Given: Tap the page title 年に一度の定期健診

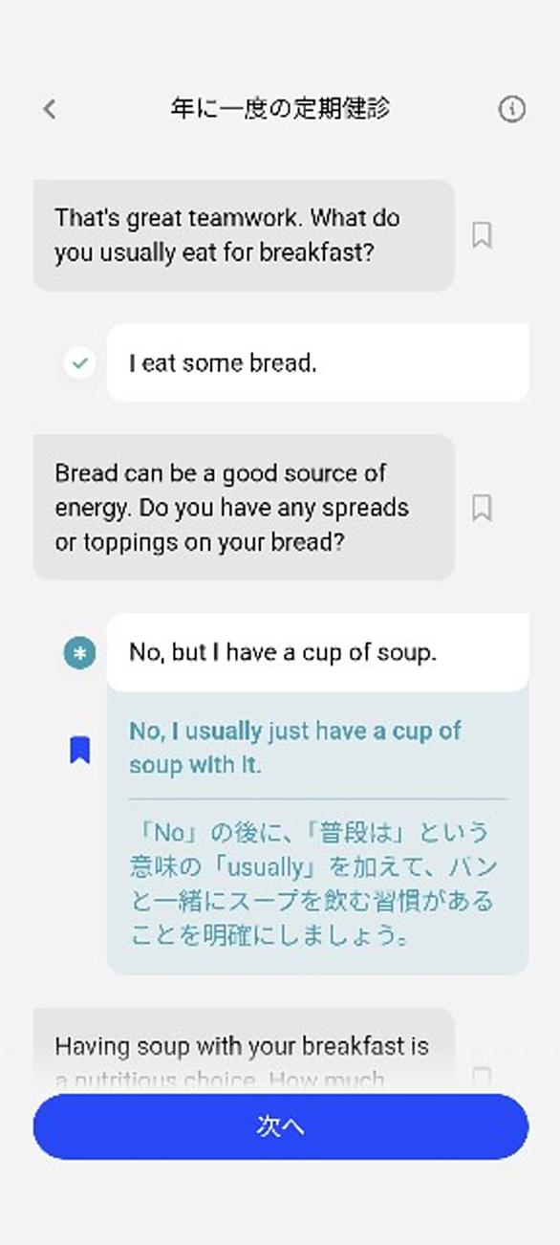Looking at the screenshot, I should [x=280, y=109].
